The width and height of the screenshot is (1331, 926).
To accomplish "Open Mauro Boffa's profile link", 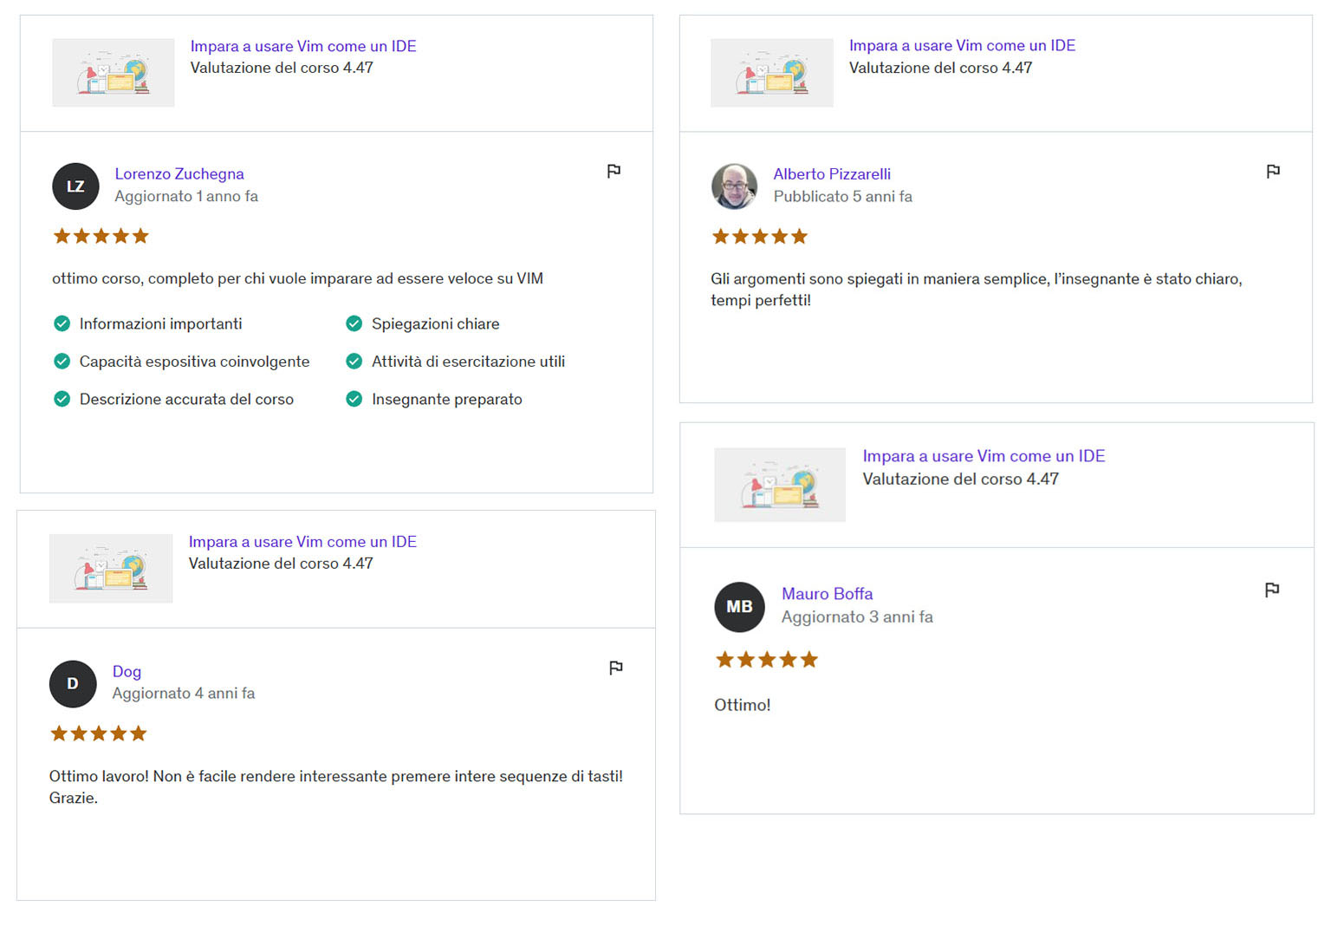I will point(827,594).
